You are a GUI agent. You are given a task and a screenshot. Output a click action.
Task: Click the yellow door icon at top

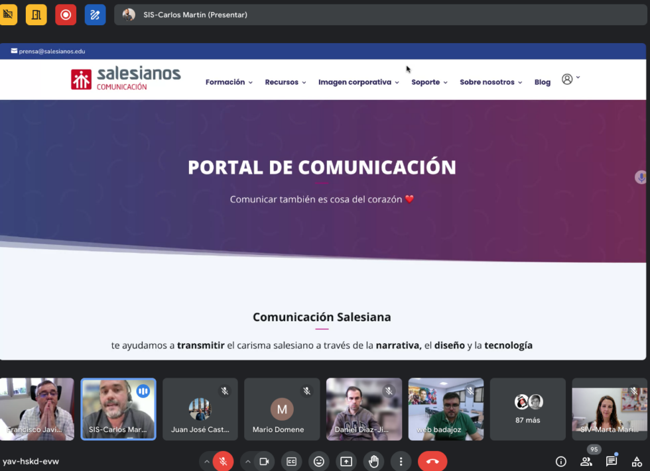coord(36,15)
